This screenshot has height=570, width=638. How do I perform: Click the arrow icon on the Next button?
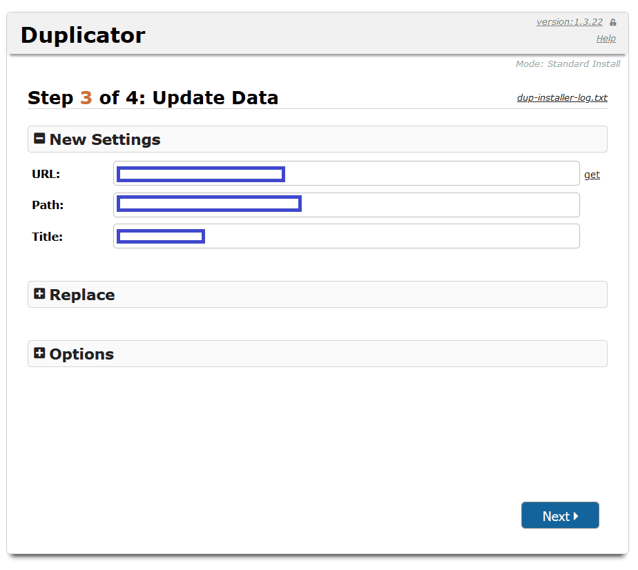pyautogui.click(x=577, y=516)
